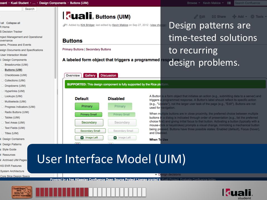Click the plus icon on Image Left button

[82, 137]
